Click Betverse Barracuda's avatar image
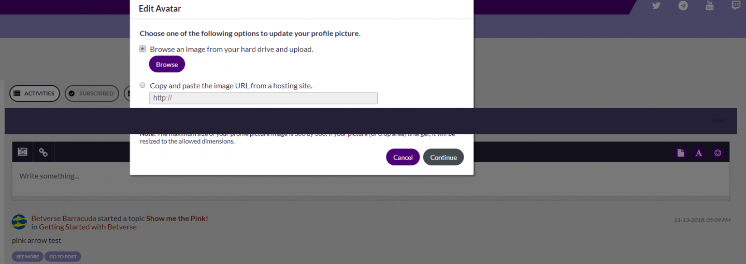 (x=19, y=222)
